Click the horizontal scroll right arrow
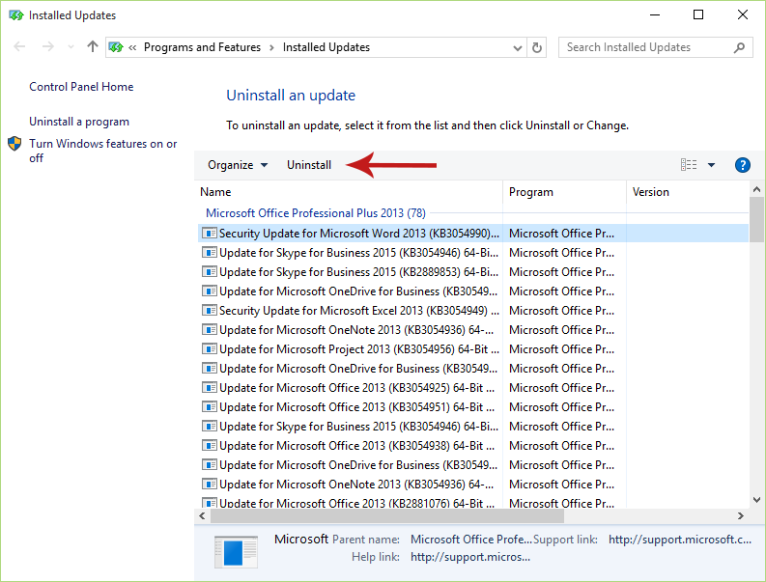 coord(741,515)
